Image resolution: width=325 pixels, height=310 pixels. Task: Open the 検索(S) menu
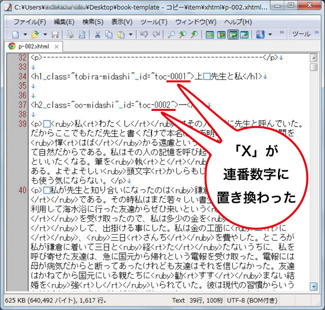[x=93, y=22]
